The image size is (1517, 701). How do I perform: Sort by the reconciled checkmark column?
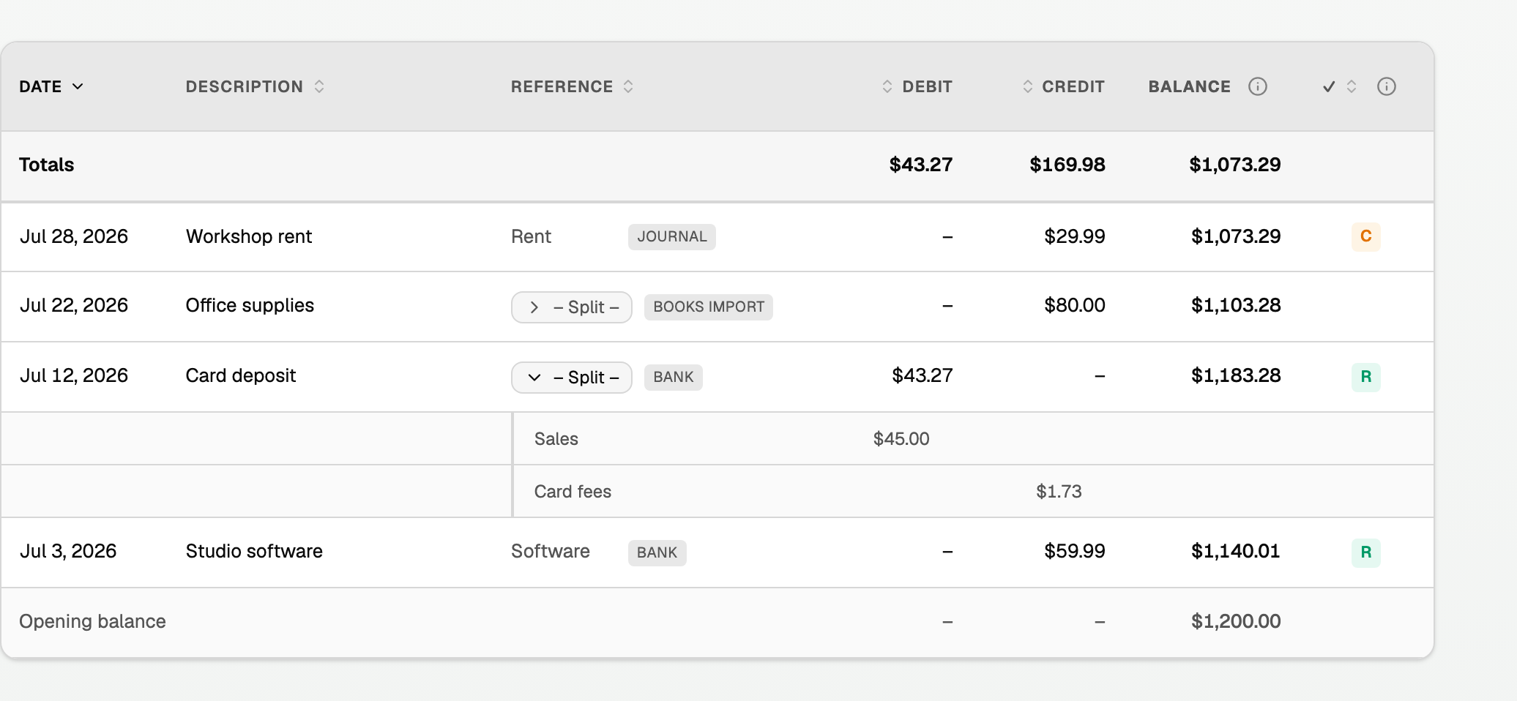click(1340, 86)
